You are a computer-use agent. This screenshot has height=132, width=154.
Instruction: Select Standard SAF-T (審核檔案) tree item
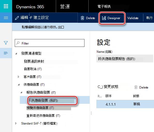(39, 123)
